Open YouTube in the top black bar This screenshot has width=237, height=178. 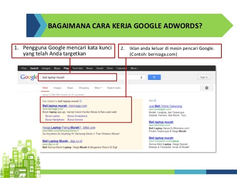point(78,68)
